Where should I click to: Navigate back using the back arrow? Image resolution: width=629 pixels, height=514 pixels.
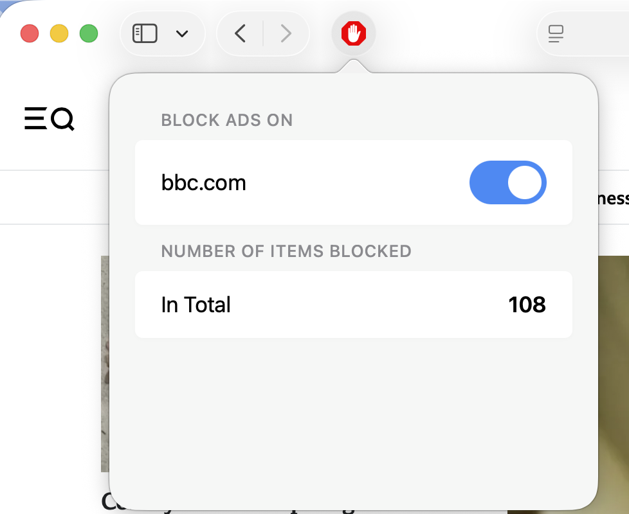(239, 33)
